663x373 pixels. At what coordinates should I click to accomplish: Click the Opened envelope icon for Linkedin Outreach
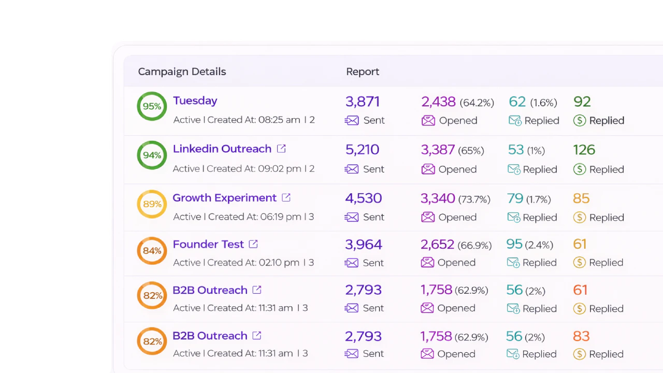click(x=428, y=169)
